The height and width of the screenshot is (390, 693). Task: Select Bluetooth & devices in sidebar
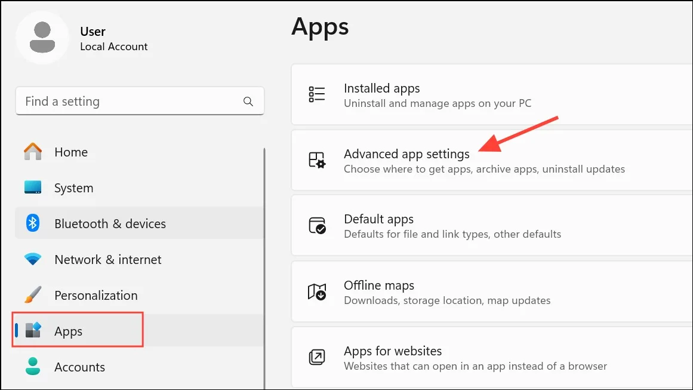(140, 224)
